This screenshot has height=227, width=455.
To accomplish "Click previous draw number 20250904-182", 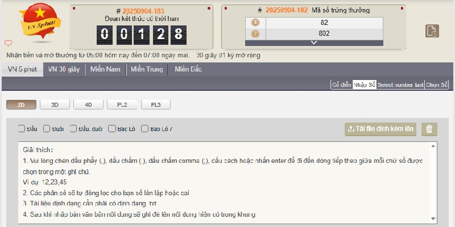I will (287, 10).
